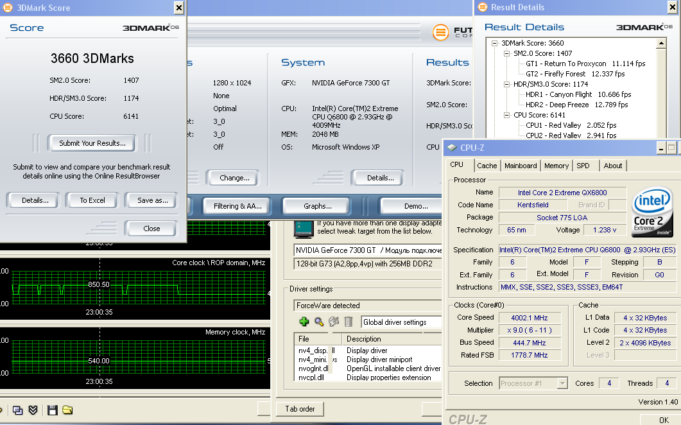Click the NVIDIA GeForce 7300 GT adapter field

[x=368, y=250]
